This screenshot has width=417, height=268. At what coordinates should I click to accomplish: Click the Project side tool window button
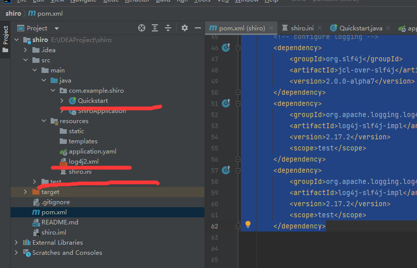tap(6, 39)
